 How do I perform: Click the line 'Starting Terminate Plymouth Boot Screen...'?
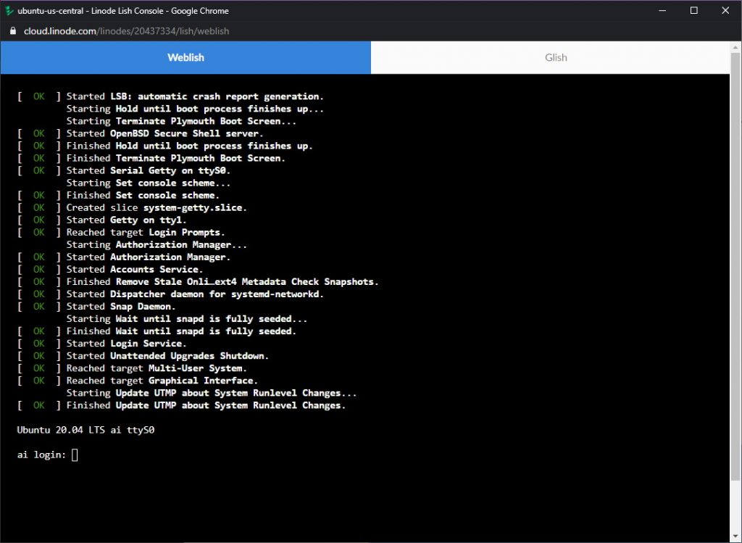(x=181, y=121)
